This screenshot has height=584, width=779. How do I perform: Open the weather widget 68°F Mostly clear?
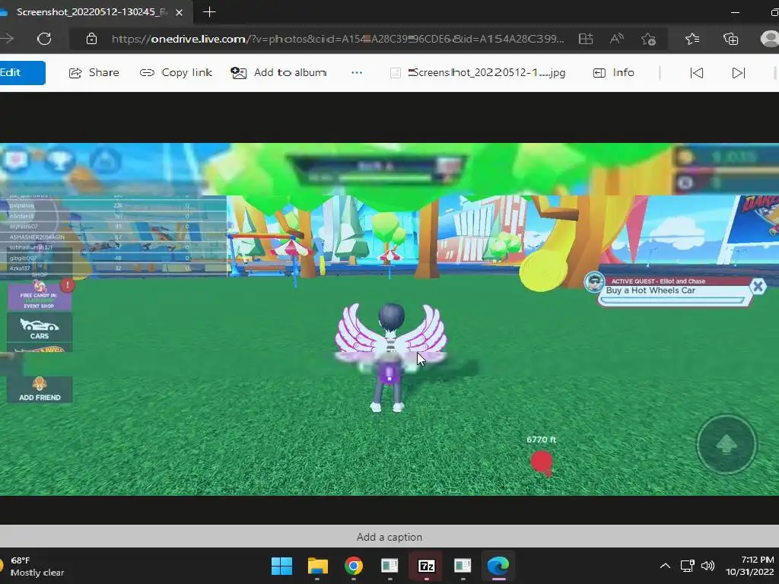(x=33, y=566)
